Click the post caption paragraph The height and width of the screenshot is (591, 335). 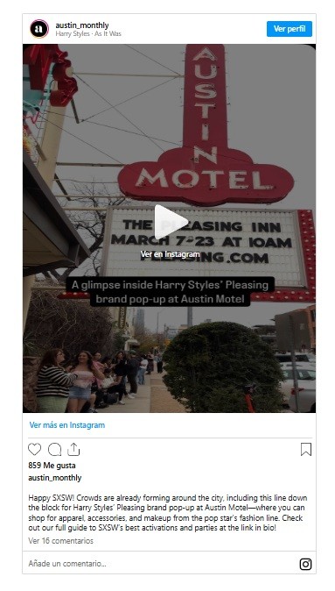coord(168,513)
